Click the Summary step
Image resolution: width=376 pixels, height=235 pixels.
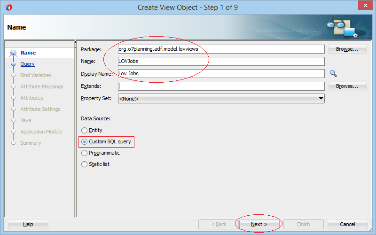click(31, 143)
